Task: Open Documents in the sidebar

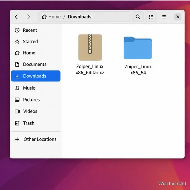Action: pos(36,64)
